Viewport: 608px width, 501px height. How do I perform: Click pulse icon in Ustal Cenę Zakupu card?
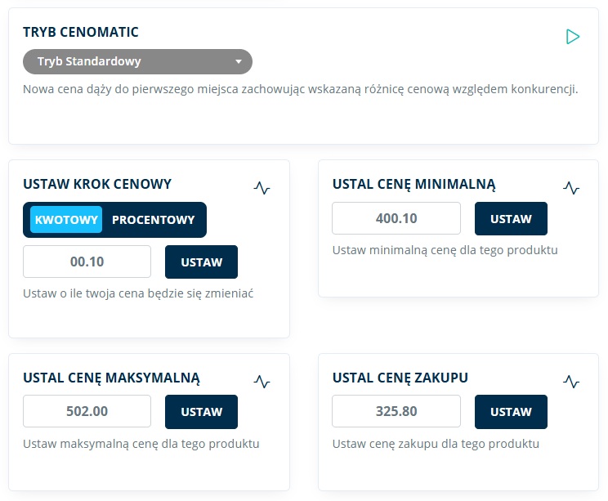coord(571,381)
